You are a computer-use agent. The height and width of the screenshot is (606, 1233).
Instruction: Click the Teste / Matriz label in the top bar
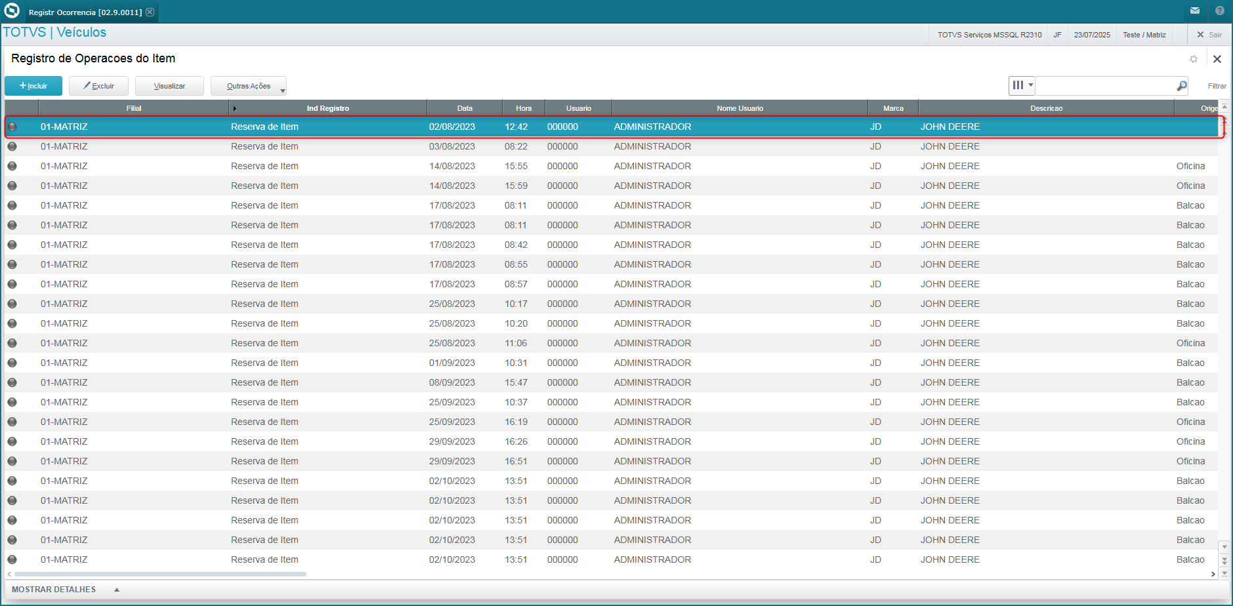pyautogui.click(x=1144, y=35)
